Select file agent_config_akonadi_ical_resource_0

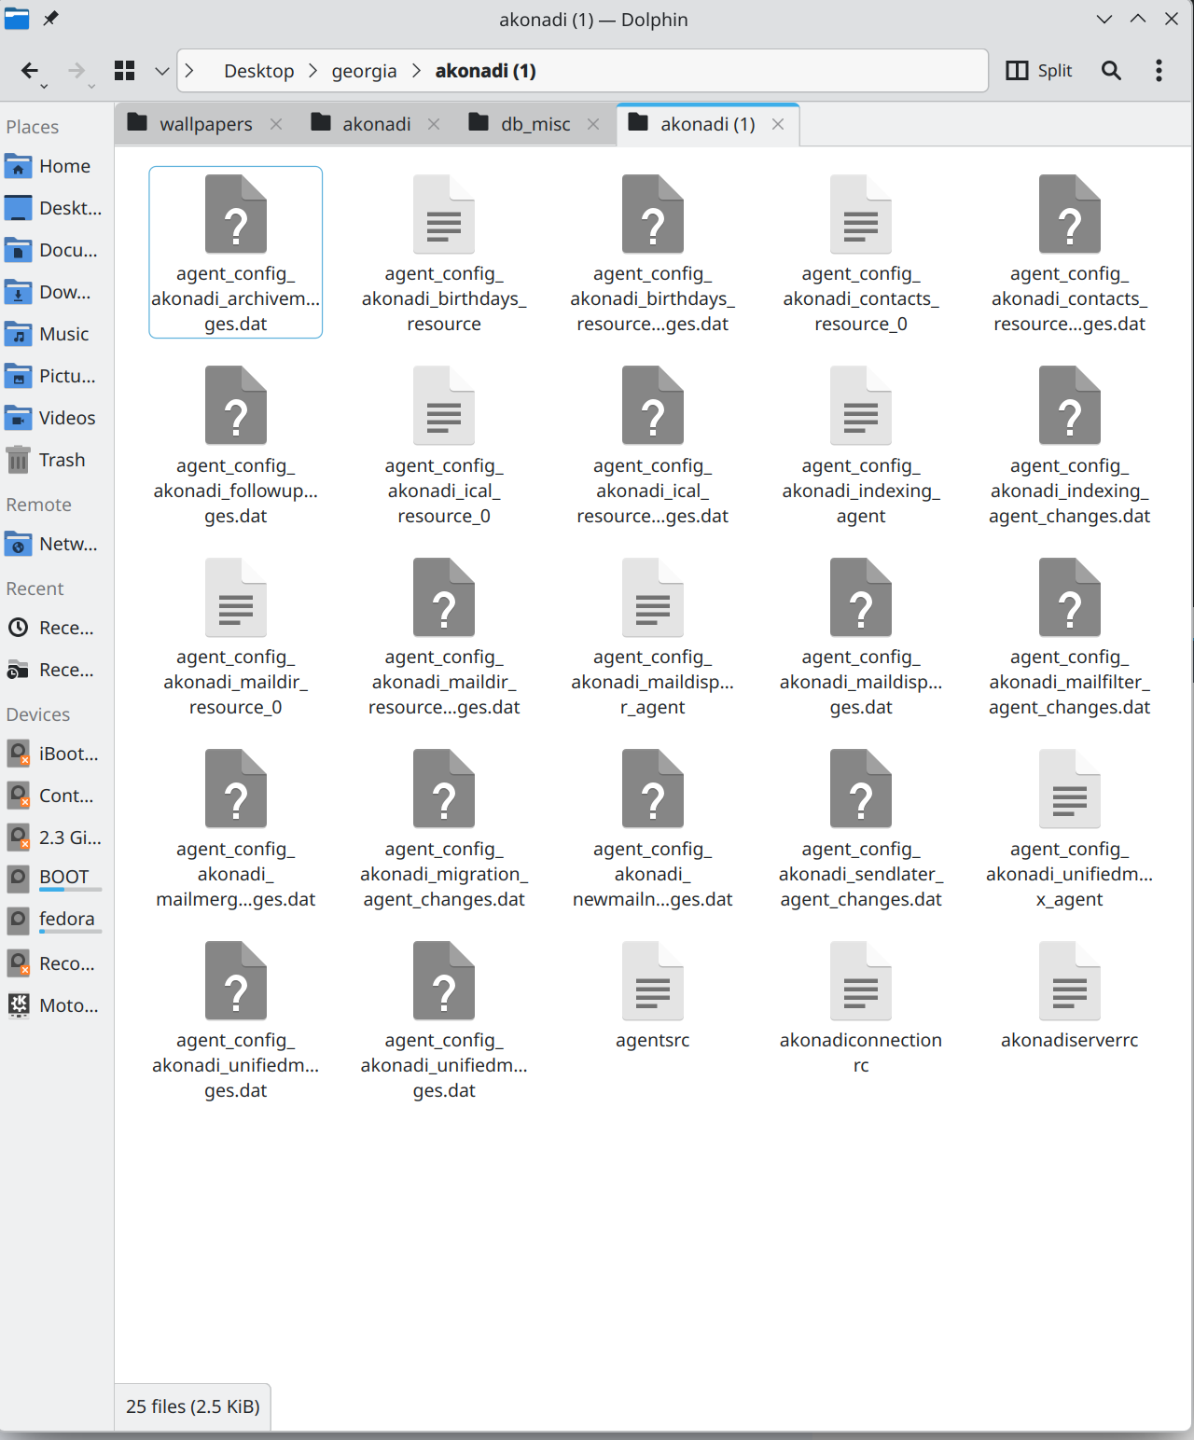[x=444, y=445]
